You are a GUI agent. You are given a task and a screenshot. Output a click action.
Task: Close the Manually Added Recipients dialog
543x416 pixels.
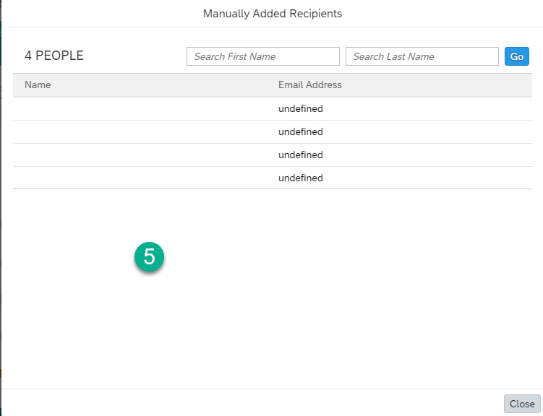pos(522,404)
